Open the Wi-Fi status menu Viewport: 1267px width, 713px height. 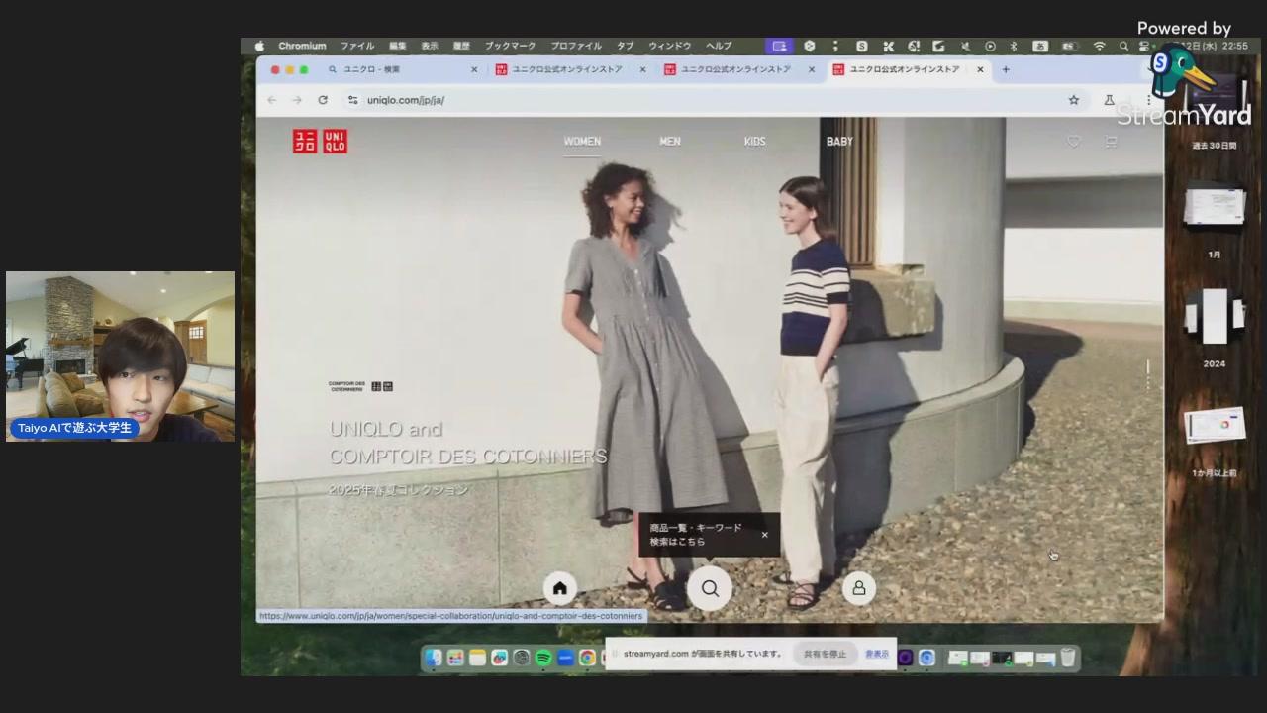click(1099, 46)
